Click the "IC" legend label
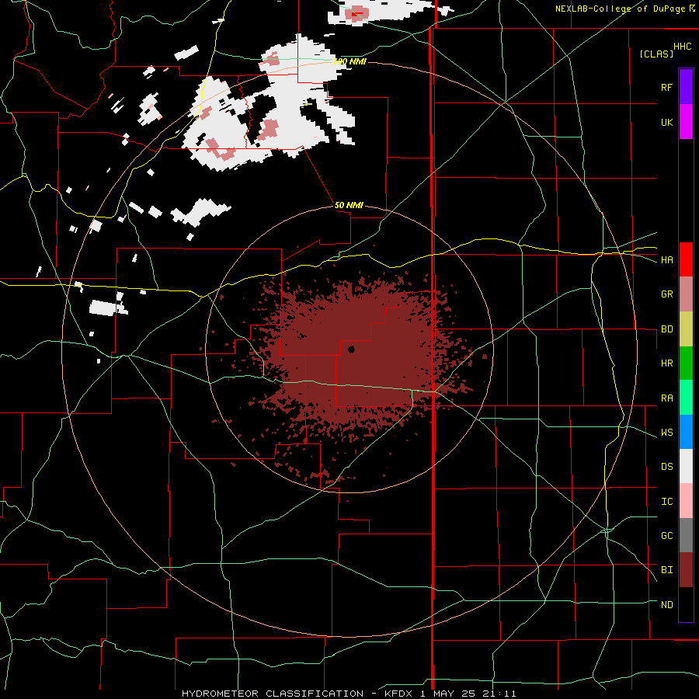 click(x=666, y=502)
